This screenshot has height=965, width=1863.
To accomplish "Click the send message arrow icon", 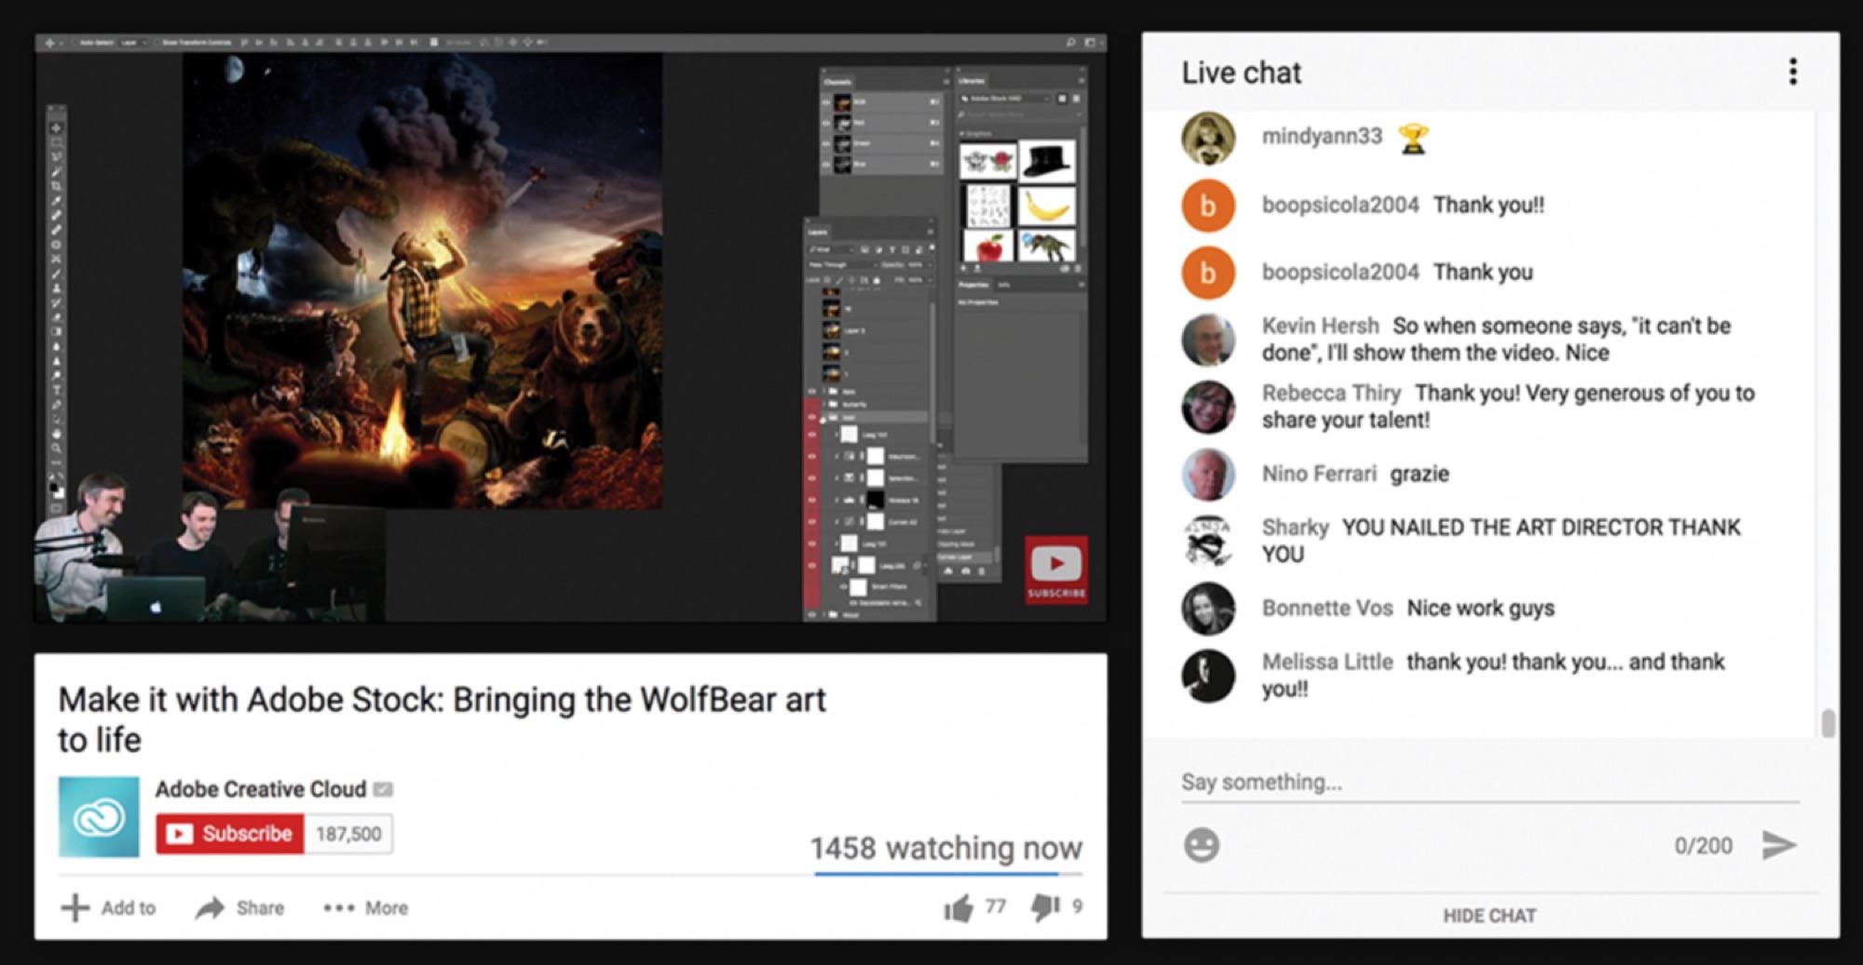I will [x=1778, y=845].
